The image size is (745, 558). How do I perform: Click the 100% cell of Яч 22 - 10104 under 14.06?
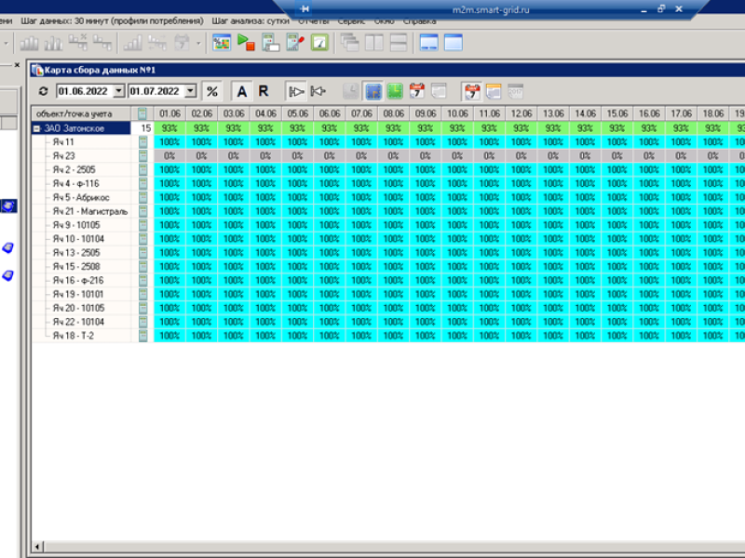tap(586, 322)
